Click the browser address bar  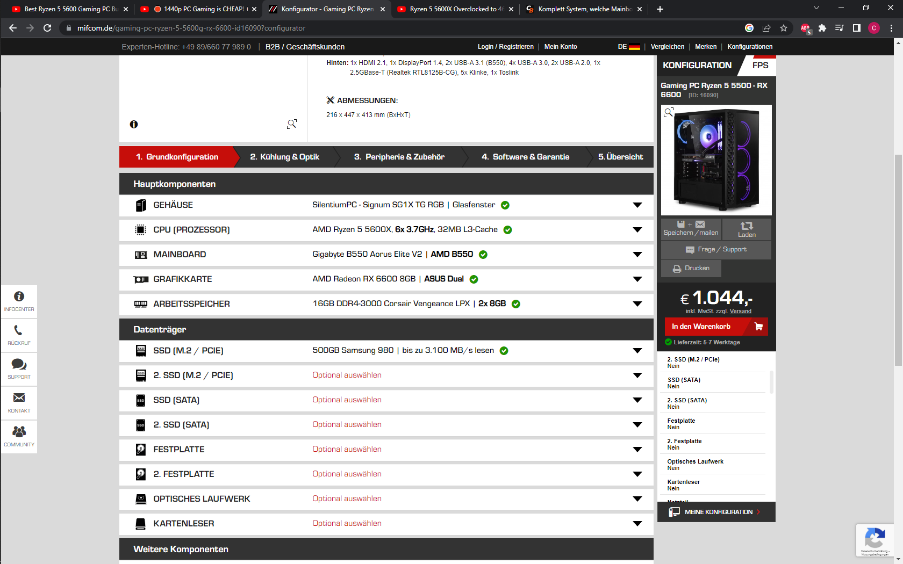[398, 28]
